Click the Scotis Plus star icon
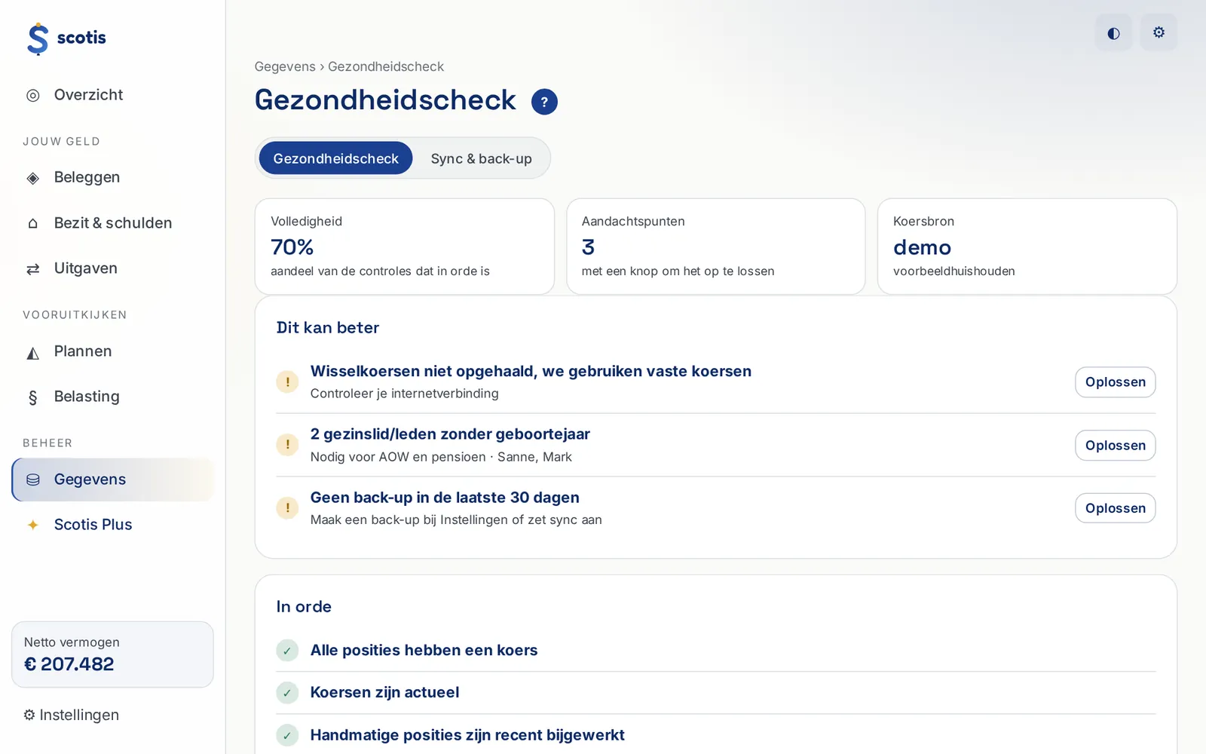 [33, 525]
